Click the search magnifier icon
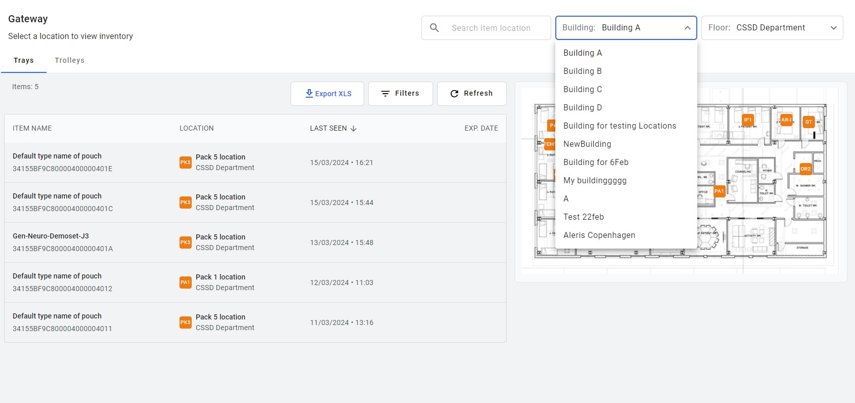 [435, 28]
